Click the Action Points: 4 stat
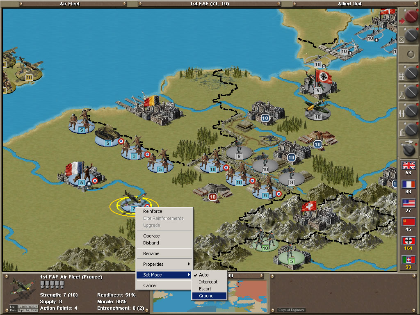The height and width of the screenshot is (315, 420). coord(58,308)
